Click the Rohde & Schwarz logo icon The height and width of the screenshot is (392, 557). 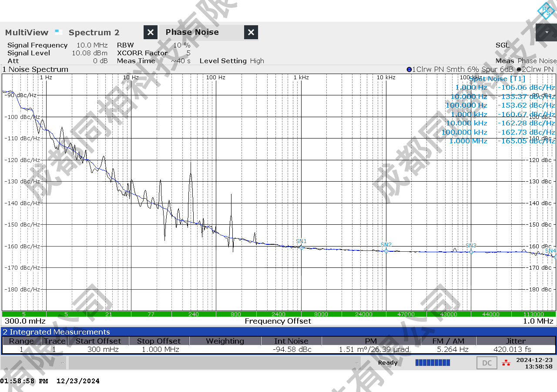(546, 10)
